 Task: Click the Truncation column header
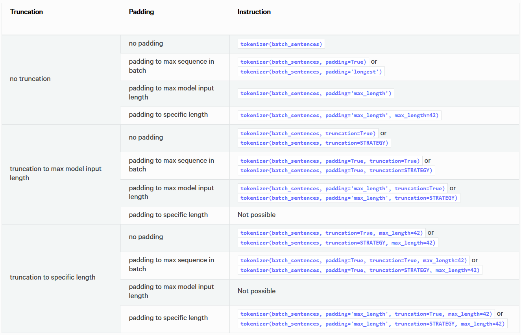point(26,12)
